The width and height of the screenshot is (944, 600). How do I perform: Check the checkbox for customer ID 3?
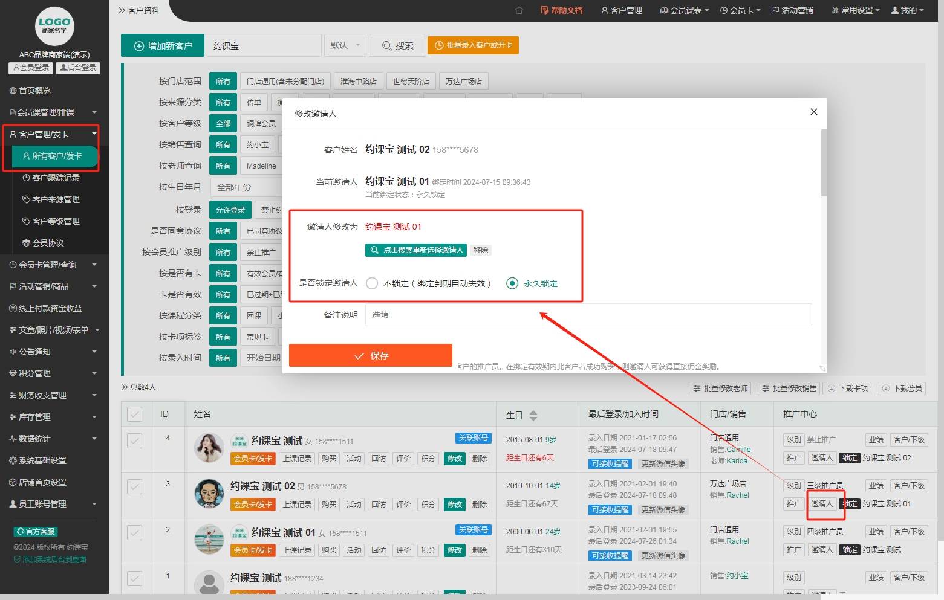point(134,486)
